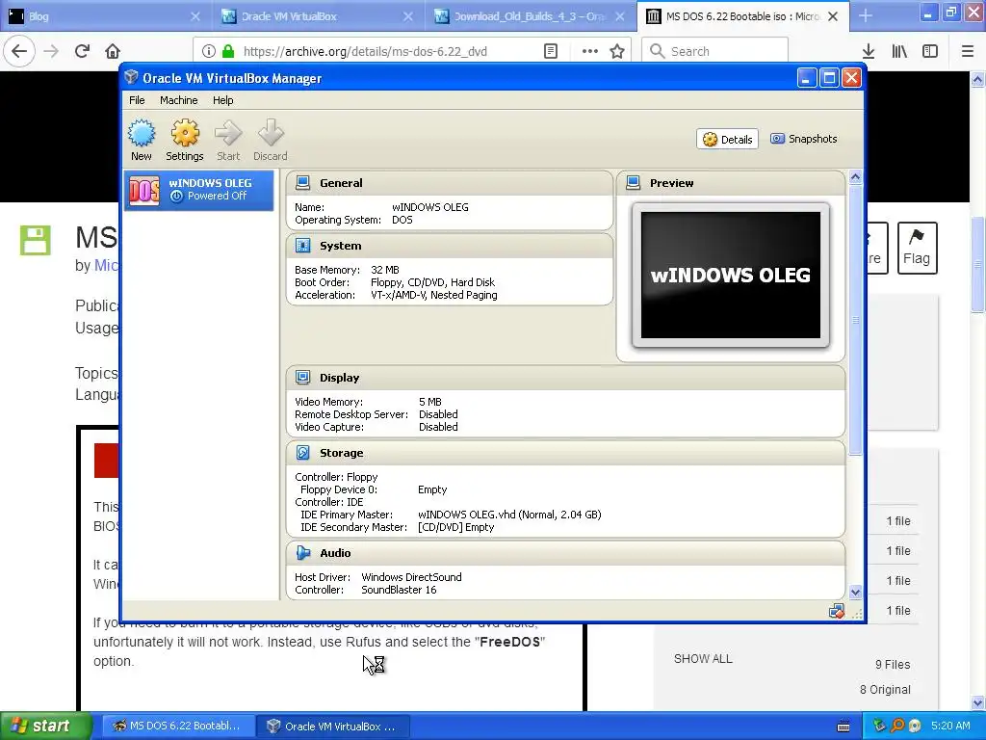Click the Storage section title
This screenshot has width=986, height=740.
point(342,453)
